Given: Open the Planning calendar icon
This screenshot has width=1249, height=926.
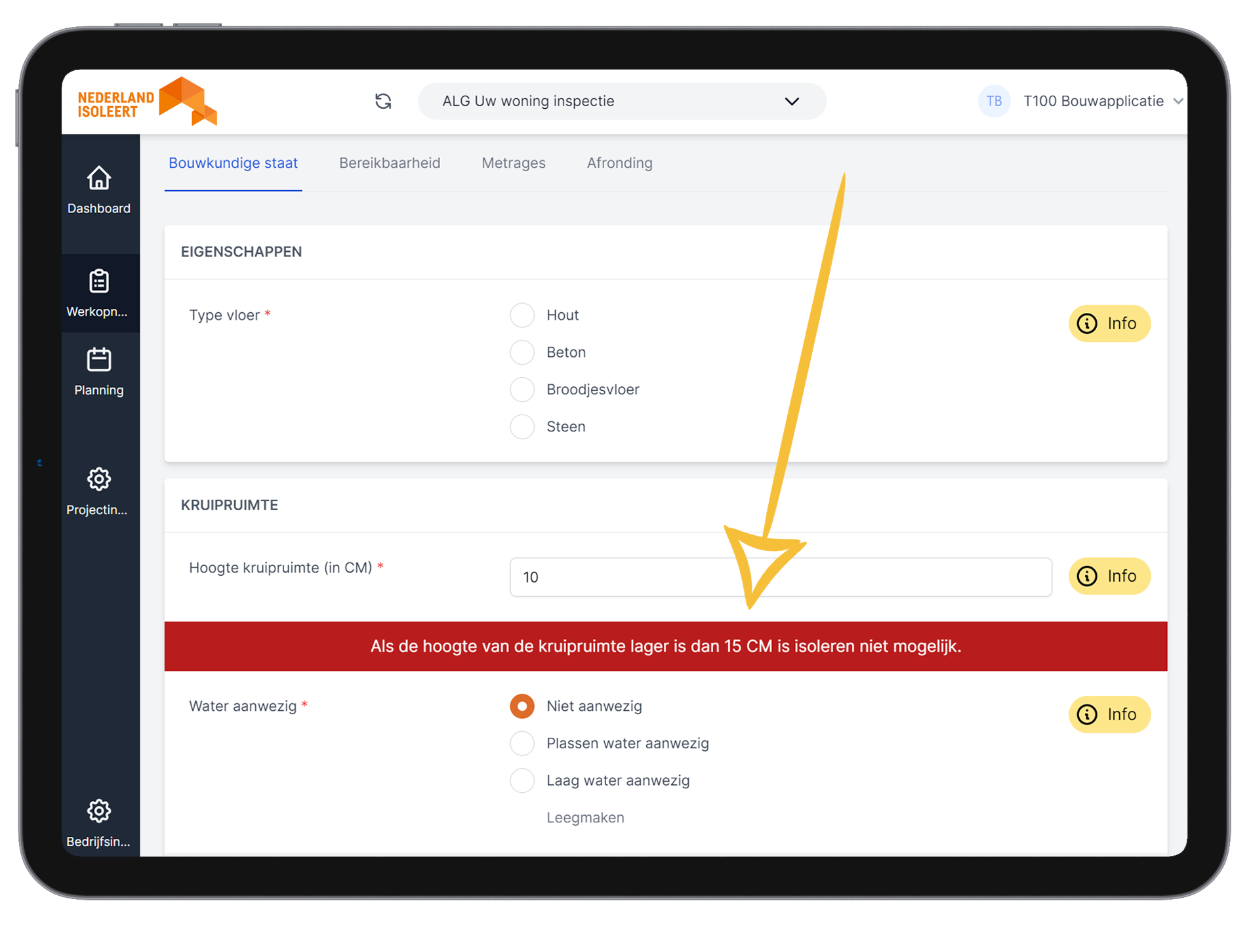Looking at the screenshot, I should (99, 359).
